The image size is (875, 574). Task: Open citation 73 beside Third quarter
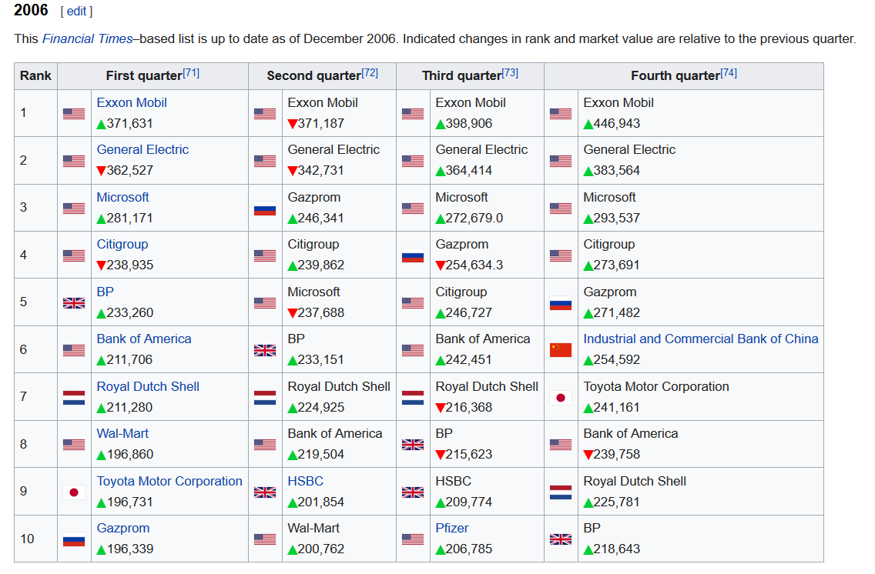[509, 73]
